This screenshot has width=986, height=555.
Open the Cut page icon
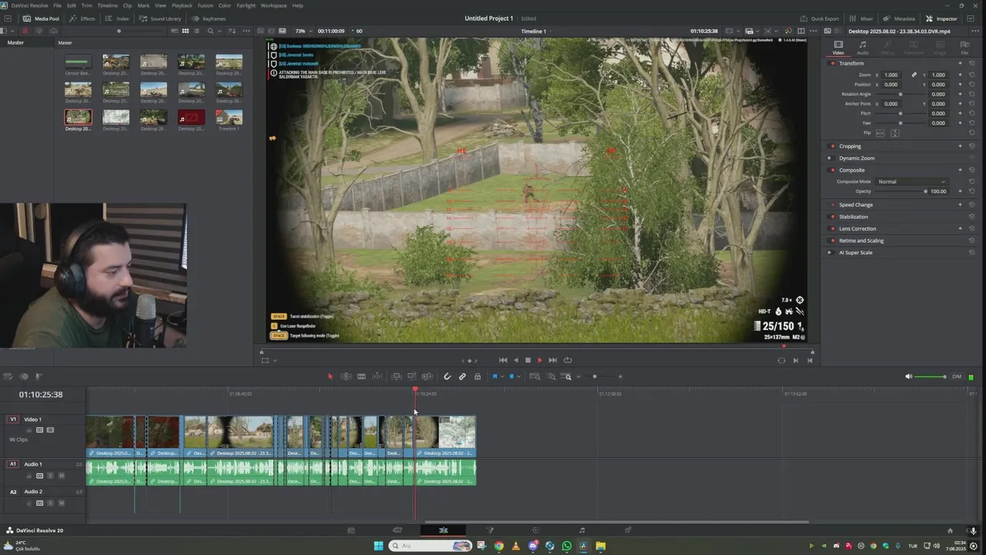pos(397,530)
